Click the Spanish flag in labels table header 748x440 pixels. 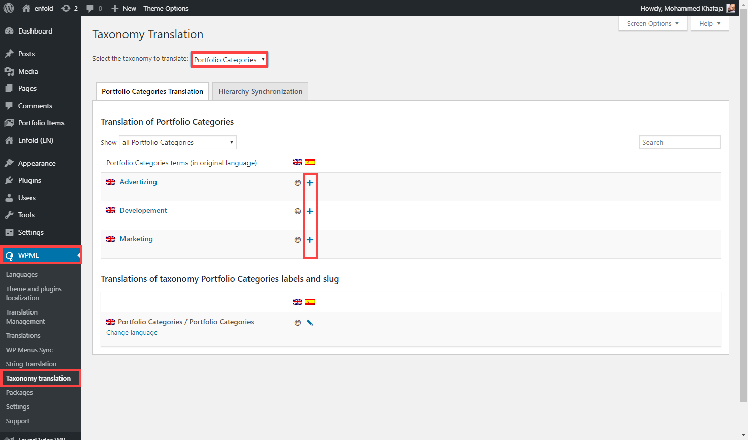(310, 302)
